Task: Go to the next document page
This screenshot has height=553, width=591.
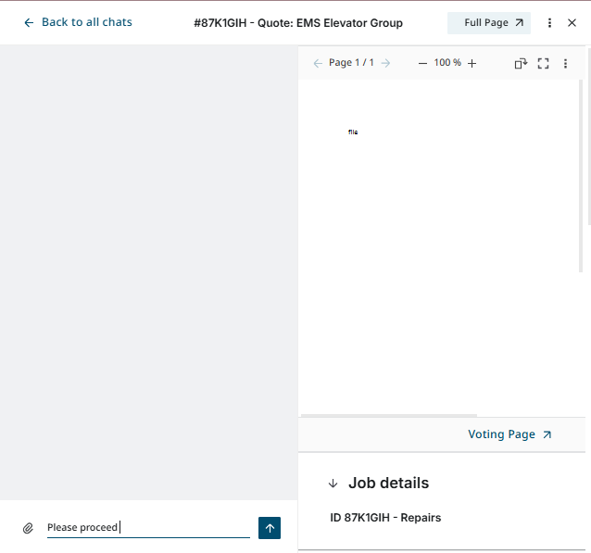Action: pyautogui.click(x=386, y=63)
